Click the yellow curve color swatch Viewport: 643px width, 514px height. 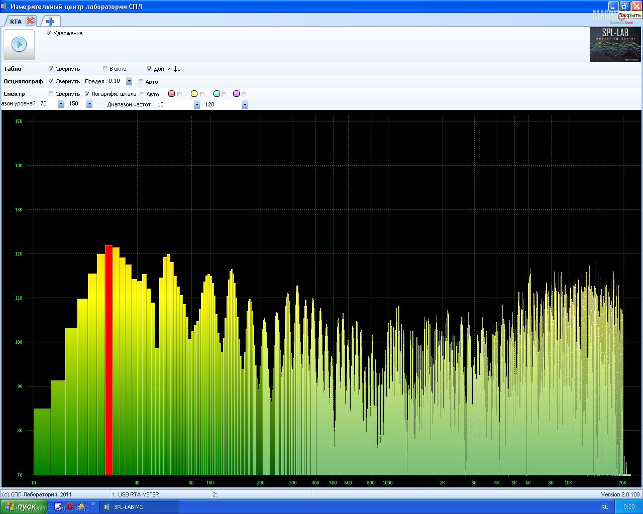point(194,94)
